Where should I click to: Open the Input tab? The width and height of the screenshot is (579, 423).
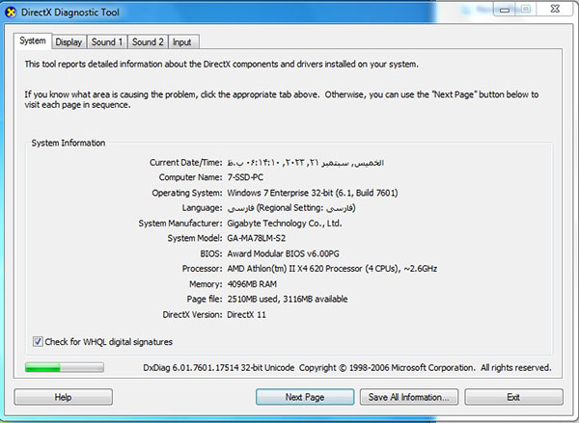[182, 42]
